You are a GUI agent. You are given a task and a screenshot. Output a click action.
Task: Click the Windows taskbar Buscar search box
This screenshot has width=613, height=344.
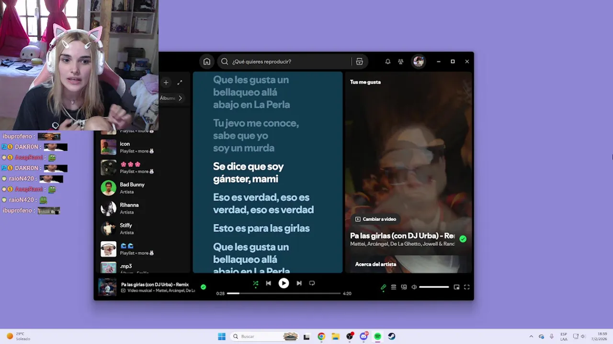(264, 336)
